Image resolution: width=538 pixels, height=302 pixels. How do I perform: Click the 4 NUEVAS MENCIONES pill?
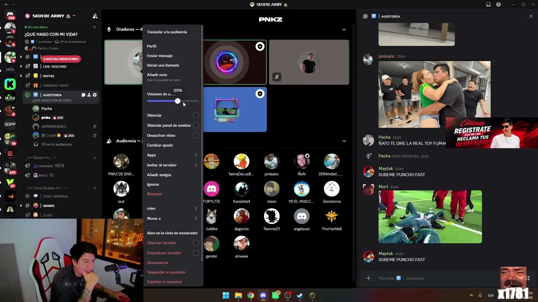click(61, 59)
